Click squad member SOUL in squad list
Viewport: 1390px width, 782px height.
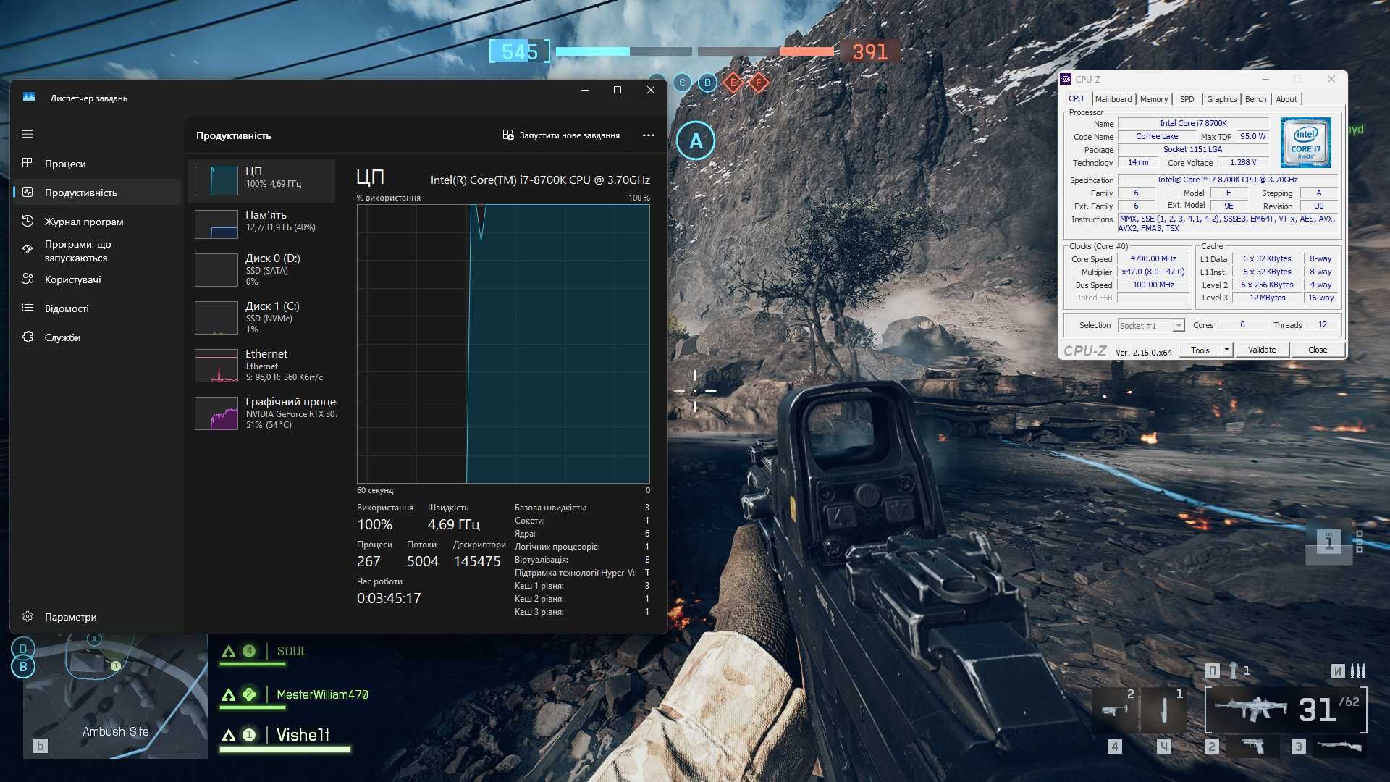click(x=292, y=651)
